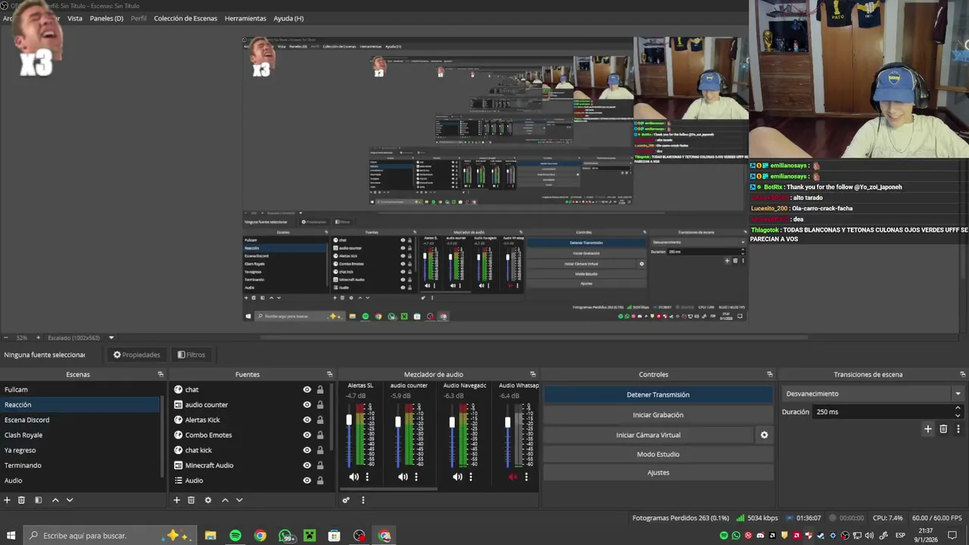Hide the audio counter source
This screenshot has width=969, height=545.
(x=307, y=405)
